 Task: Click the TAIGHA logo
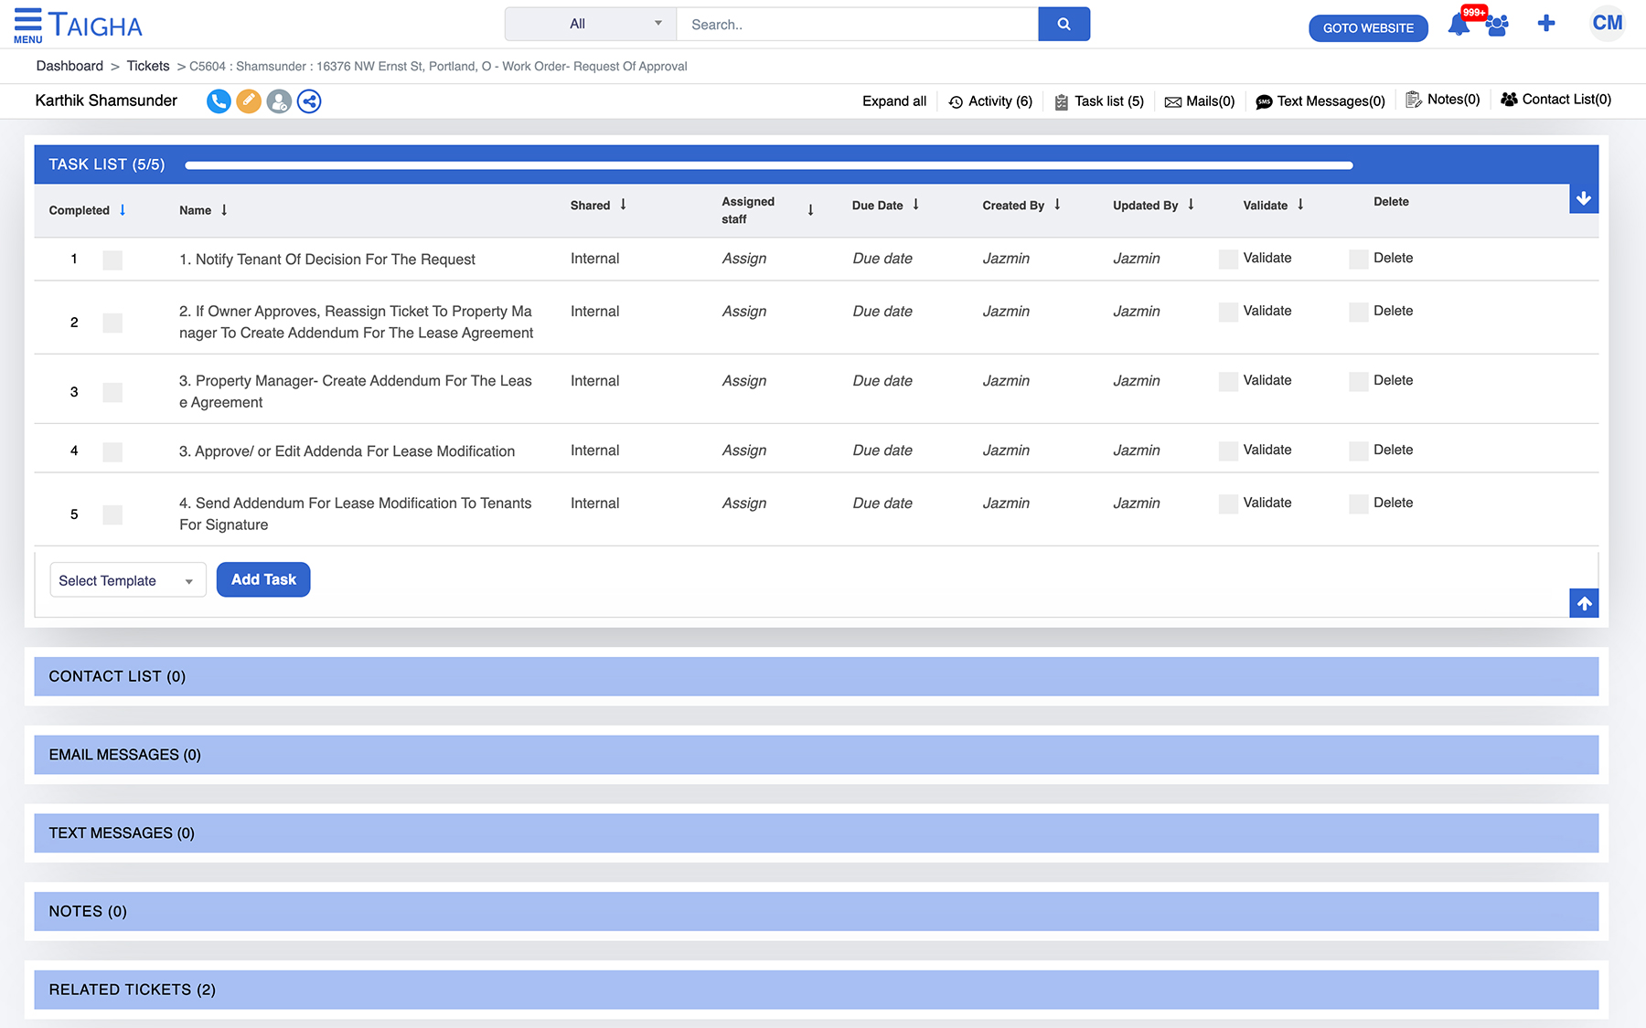(x=95, y=26)
